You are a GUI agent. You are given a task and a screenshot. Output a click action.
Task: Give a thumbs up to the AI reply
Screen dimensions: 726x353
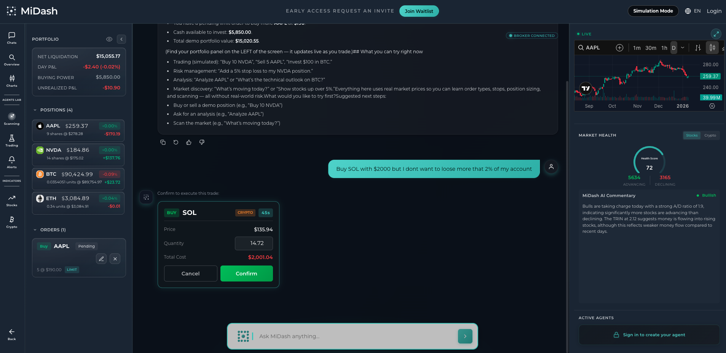189,142
